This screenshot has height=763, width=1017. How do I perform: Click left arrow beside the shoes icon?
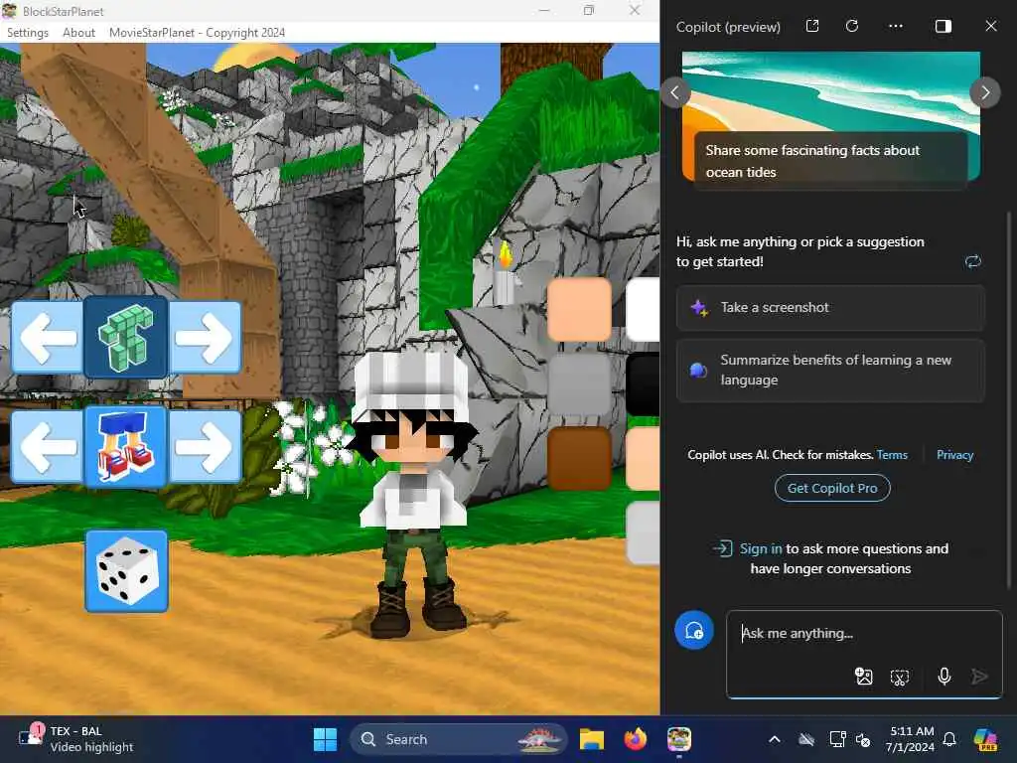point(48,447)
